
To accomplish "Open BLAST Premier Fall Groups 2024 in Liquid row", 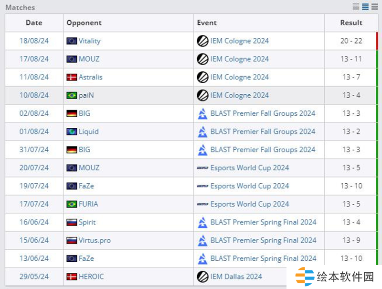I will coord(263,132).
